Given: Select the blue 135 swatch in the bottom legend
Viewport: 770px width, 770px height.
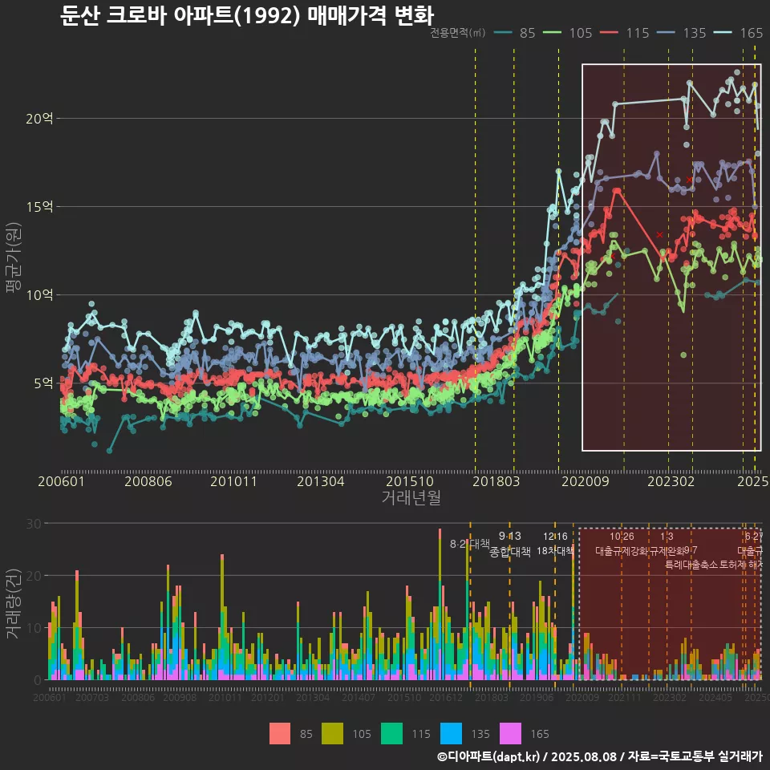Looking at the screenshot, I should 452,734.
